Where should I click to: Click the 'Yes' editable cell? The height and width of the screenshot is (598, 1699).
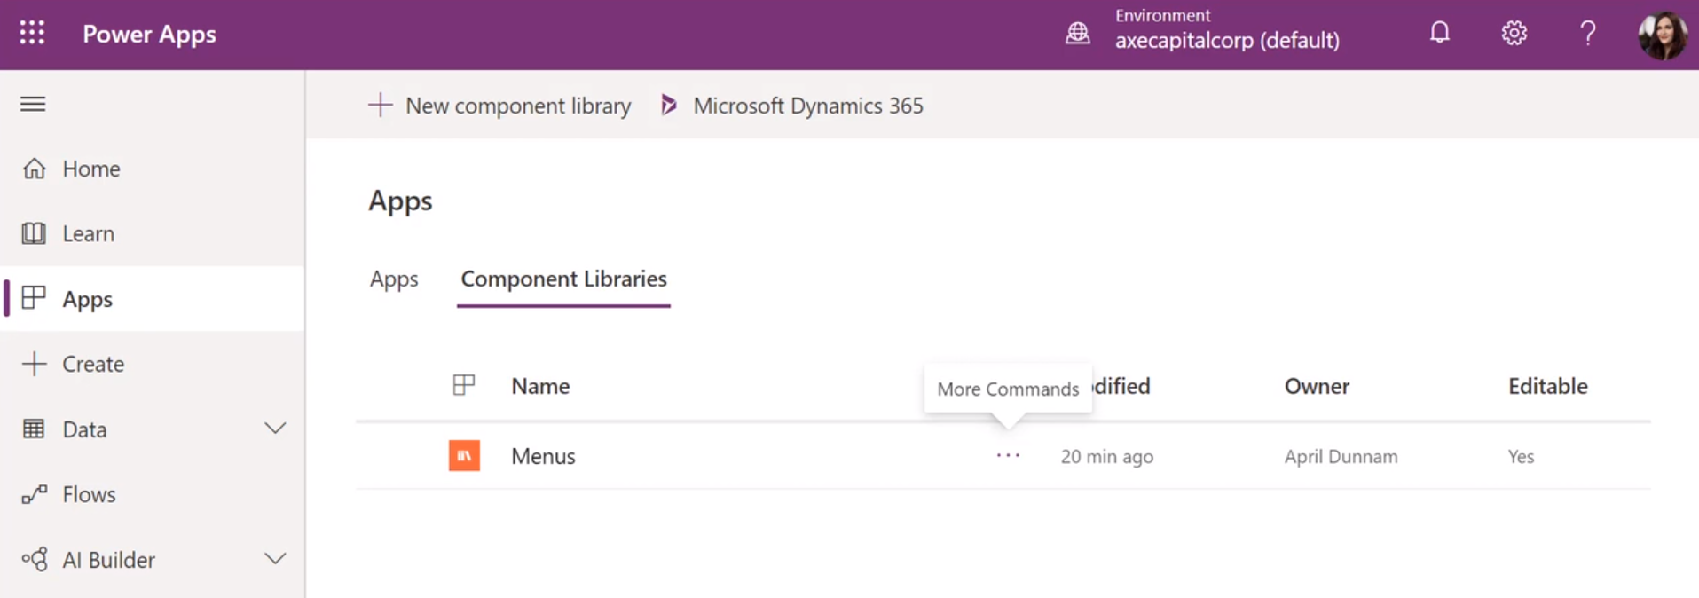pyautogui.click(x=1521, y=456)
